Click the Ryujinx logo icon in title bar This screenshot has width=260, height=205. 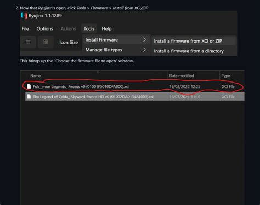pyautogui.click(x=24, y=15)
